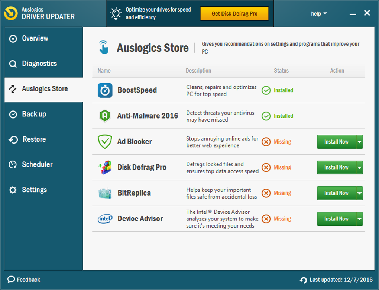Open the help dropdown menu
The width and height of the screenshot is (379, 290).
[x=319, y=13]
